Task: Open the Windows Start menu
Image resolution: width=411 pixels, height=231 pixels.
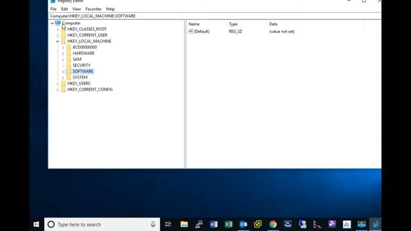Action: point(36,225)
